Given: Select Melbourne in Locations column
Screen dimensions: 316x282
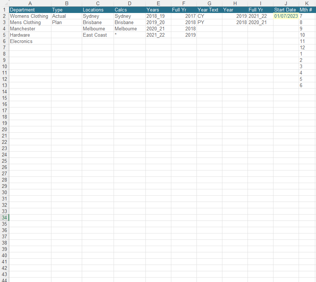Looking at the screenshot, I should [98, 29].
